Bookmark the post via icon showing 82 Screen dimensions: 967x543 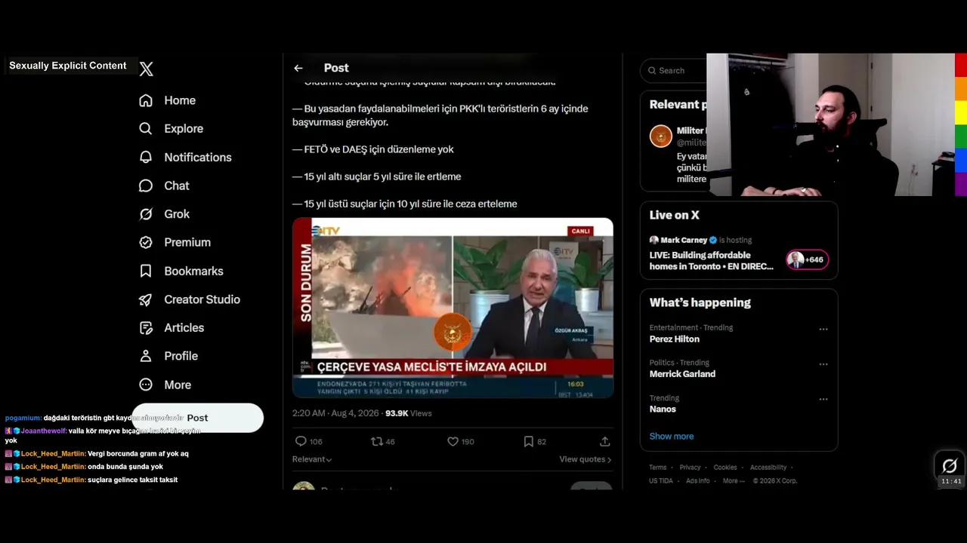529,441
